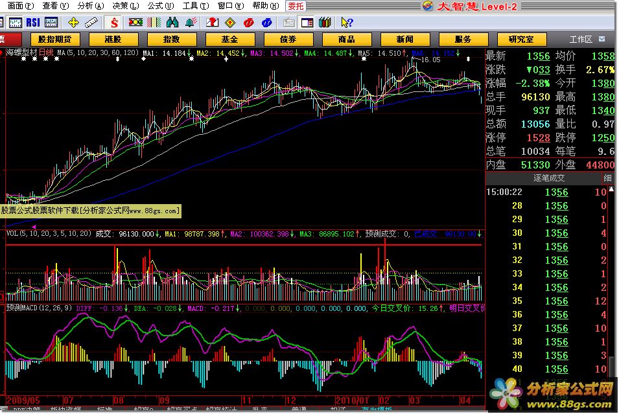Open the bell alert icon
The width and height of the screenshot is (619, 414).
(x=190, y=22)
